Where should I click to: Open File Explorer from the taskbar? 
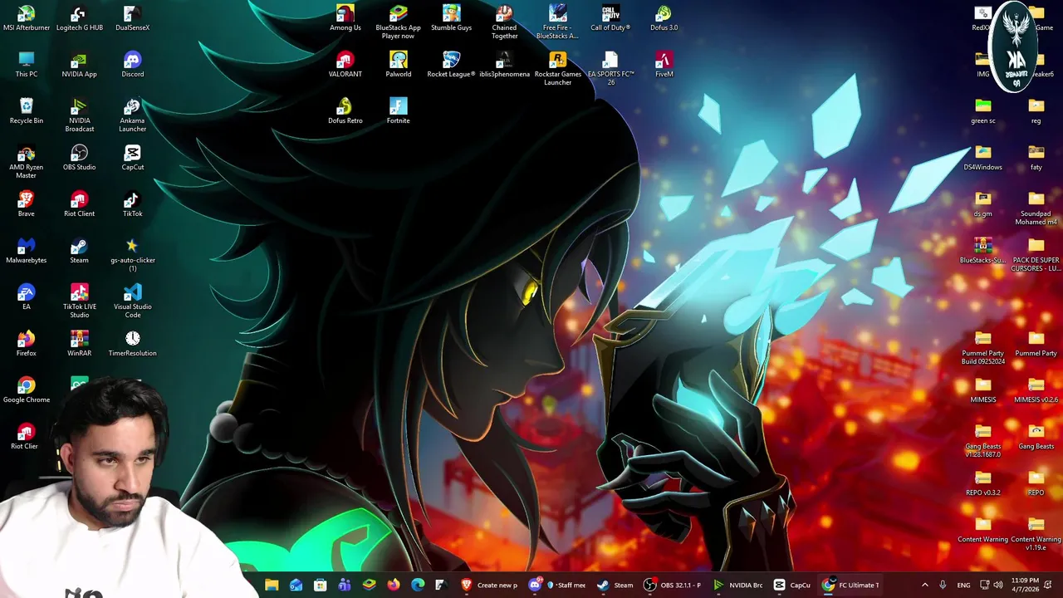(272, 586)
